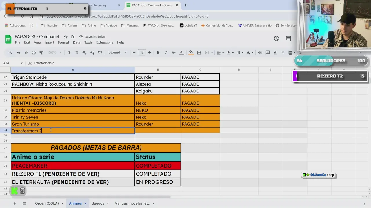Increase font size with plus button
The width and height of the screenshot is (371, 208).
149,53
